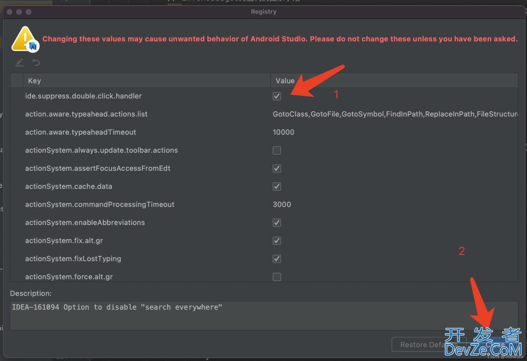Click the 3000 timeout value
Screen dimensions: 527x361
pos(281,204)
